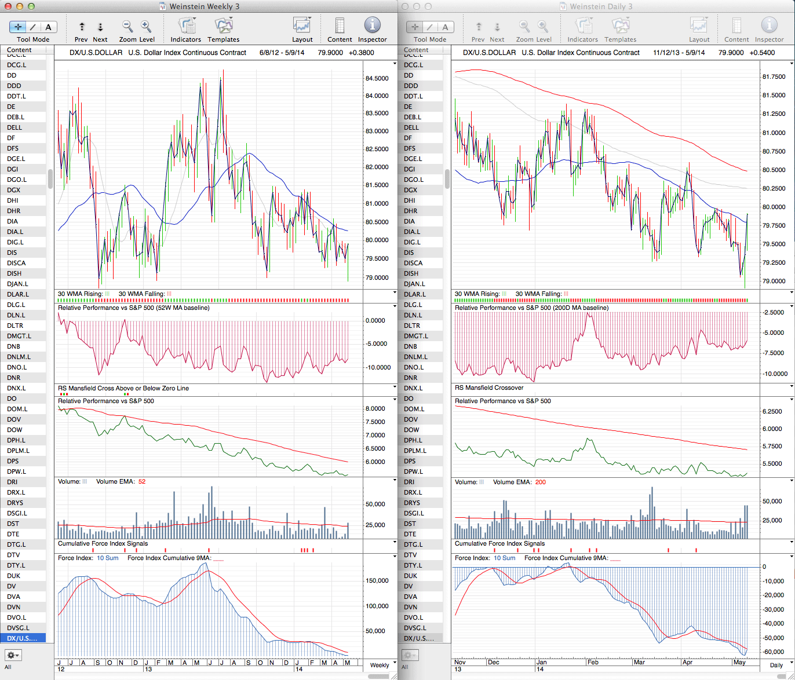This screenshot has height=680, width=795.
Task: Toggle Content sidebar in Weekly window
Action: (x=340, y=27)
